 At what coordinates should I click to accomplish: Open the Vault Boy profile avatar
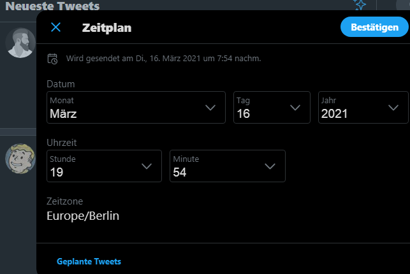[19, 159]
